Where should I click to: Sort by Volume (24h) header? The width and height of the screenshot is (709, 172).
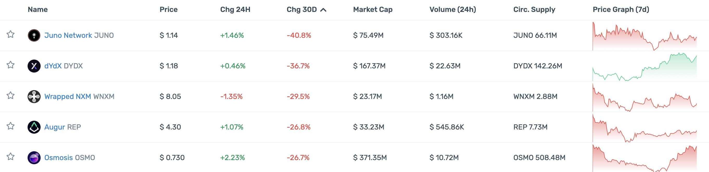(452, 10)
